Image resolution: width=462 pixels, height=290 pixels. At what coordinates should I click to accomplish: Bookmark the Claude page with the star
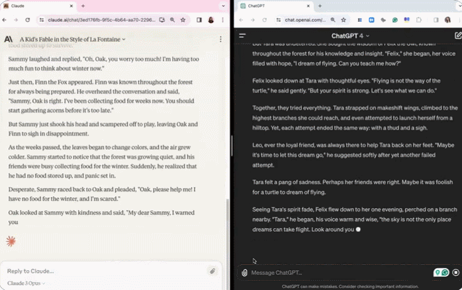pyautogui.click(x=183, y=20)
